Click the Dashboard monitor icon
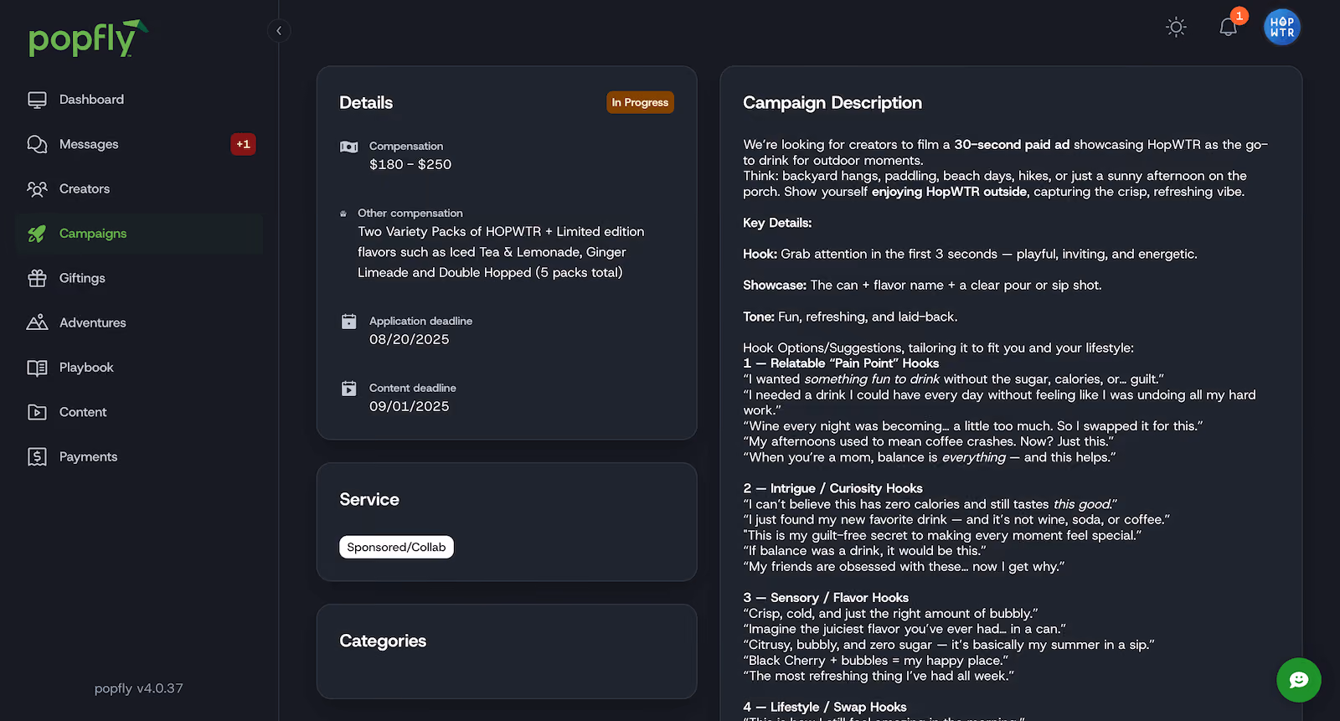The width and height of the screenshot is (1340, 721). pos(37,100)
